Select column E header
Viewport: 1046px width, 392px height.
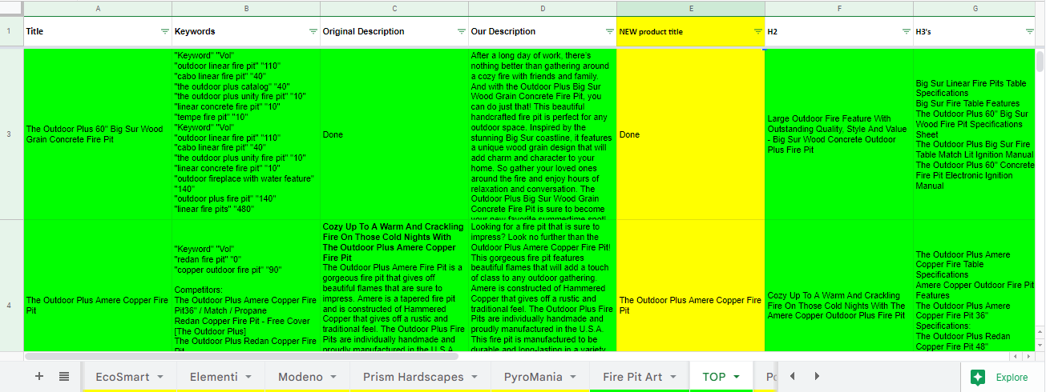(x=691, y=8)
